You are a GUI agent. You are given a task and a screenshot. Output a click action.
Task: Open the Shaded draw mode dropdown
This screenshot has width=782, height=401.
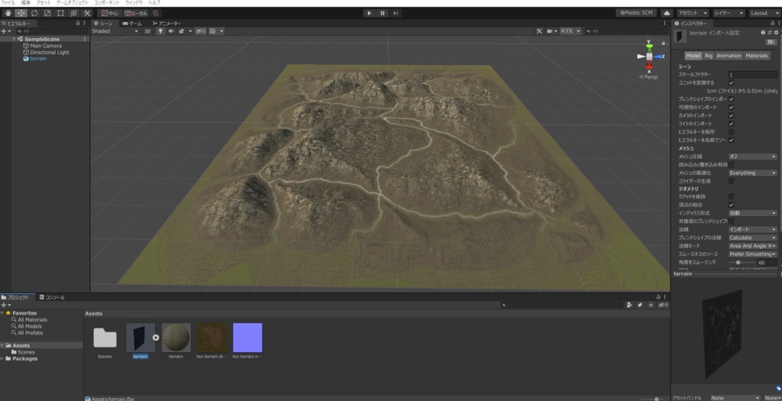(x=115, y=31)
